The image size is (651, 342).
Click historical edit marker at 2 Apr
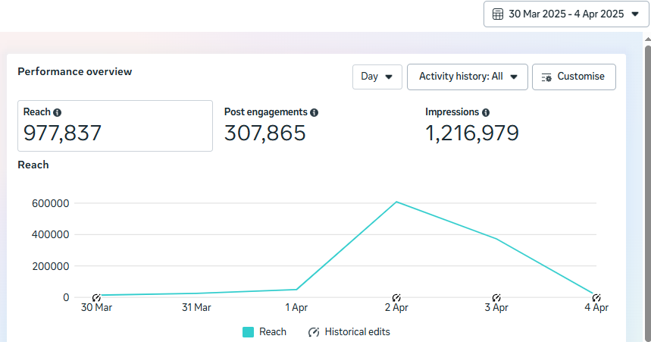click(x=396, y=297)
